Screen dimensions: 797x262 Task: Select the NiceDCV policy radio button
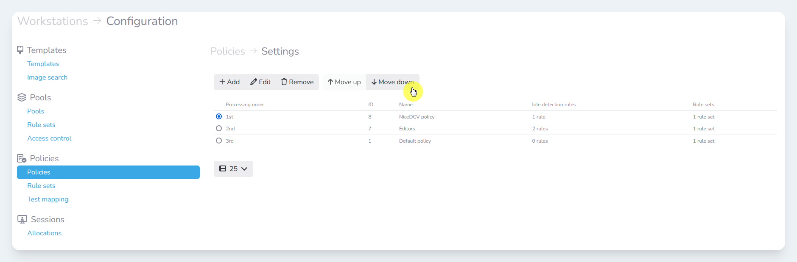pyautogui.click(x=219, y=116)
